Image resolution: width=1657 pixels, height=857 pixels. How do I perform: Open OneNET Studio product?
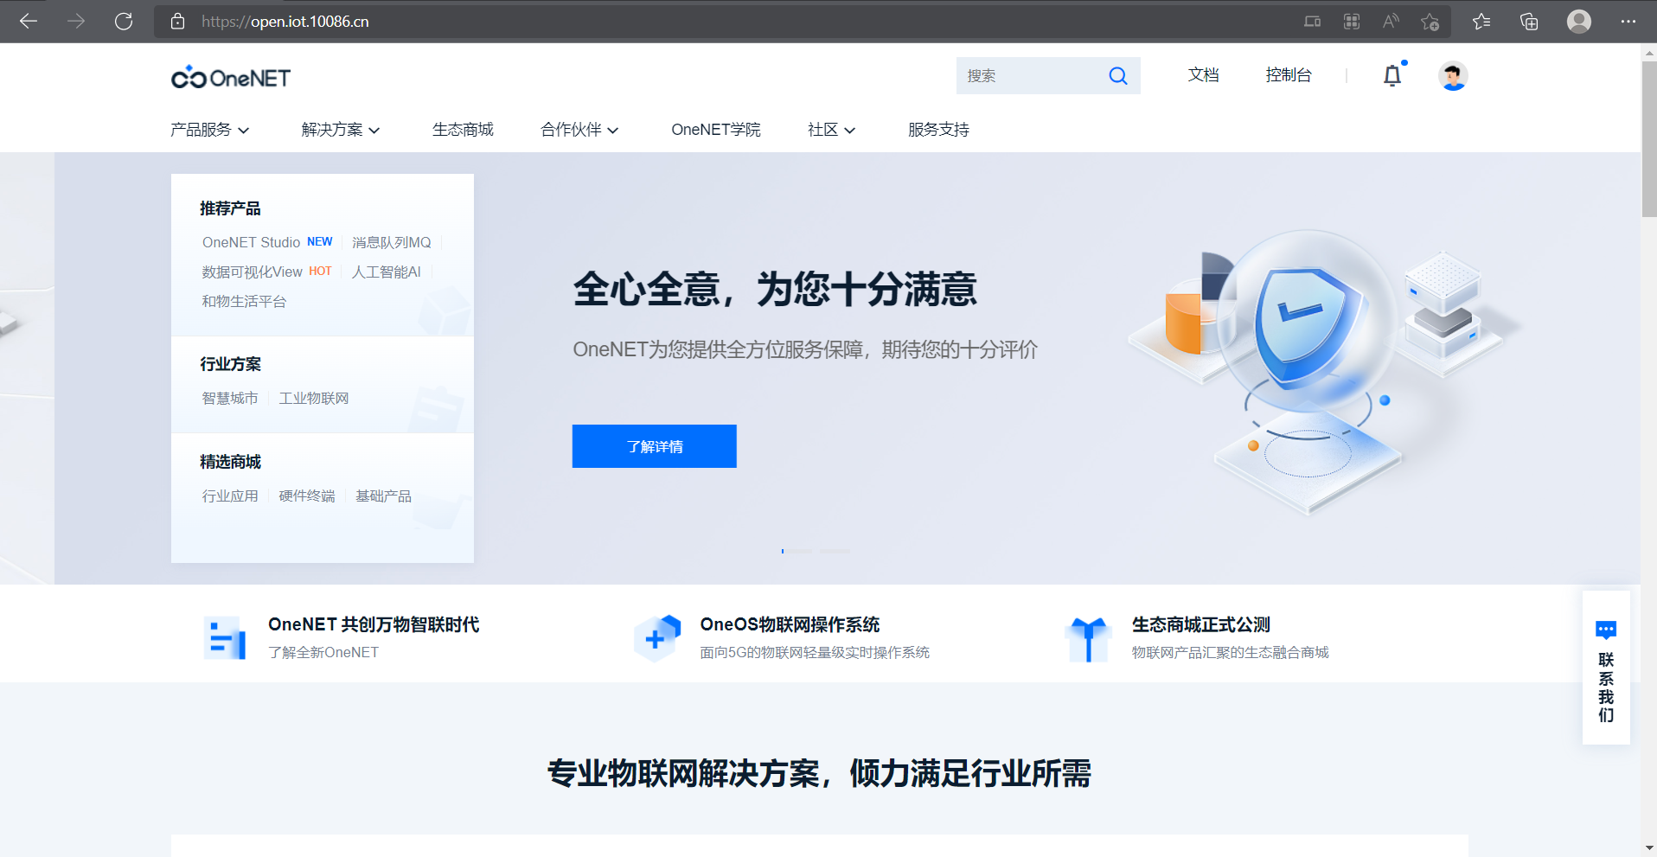point(251,242)
